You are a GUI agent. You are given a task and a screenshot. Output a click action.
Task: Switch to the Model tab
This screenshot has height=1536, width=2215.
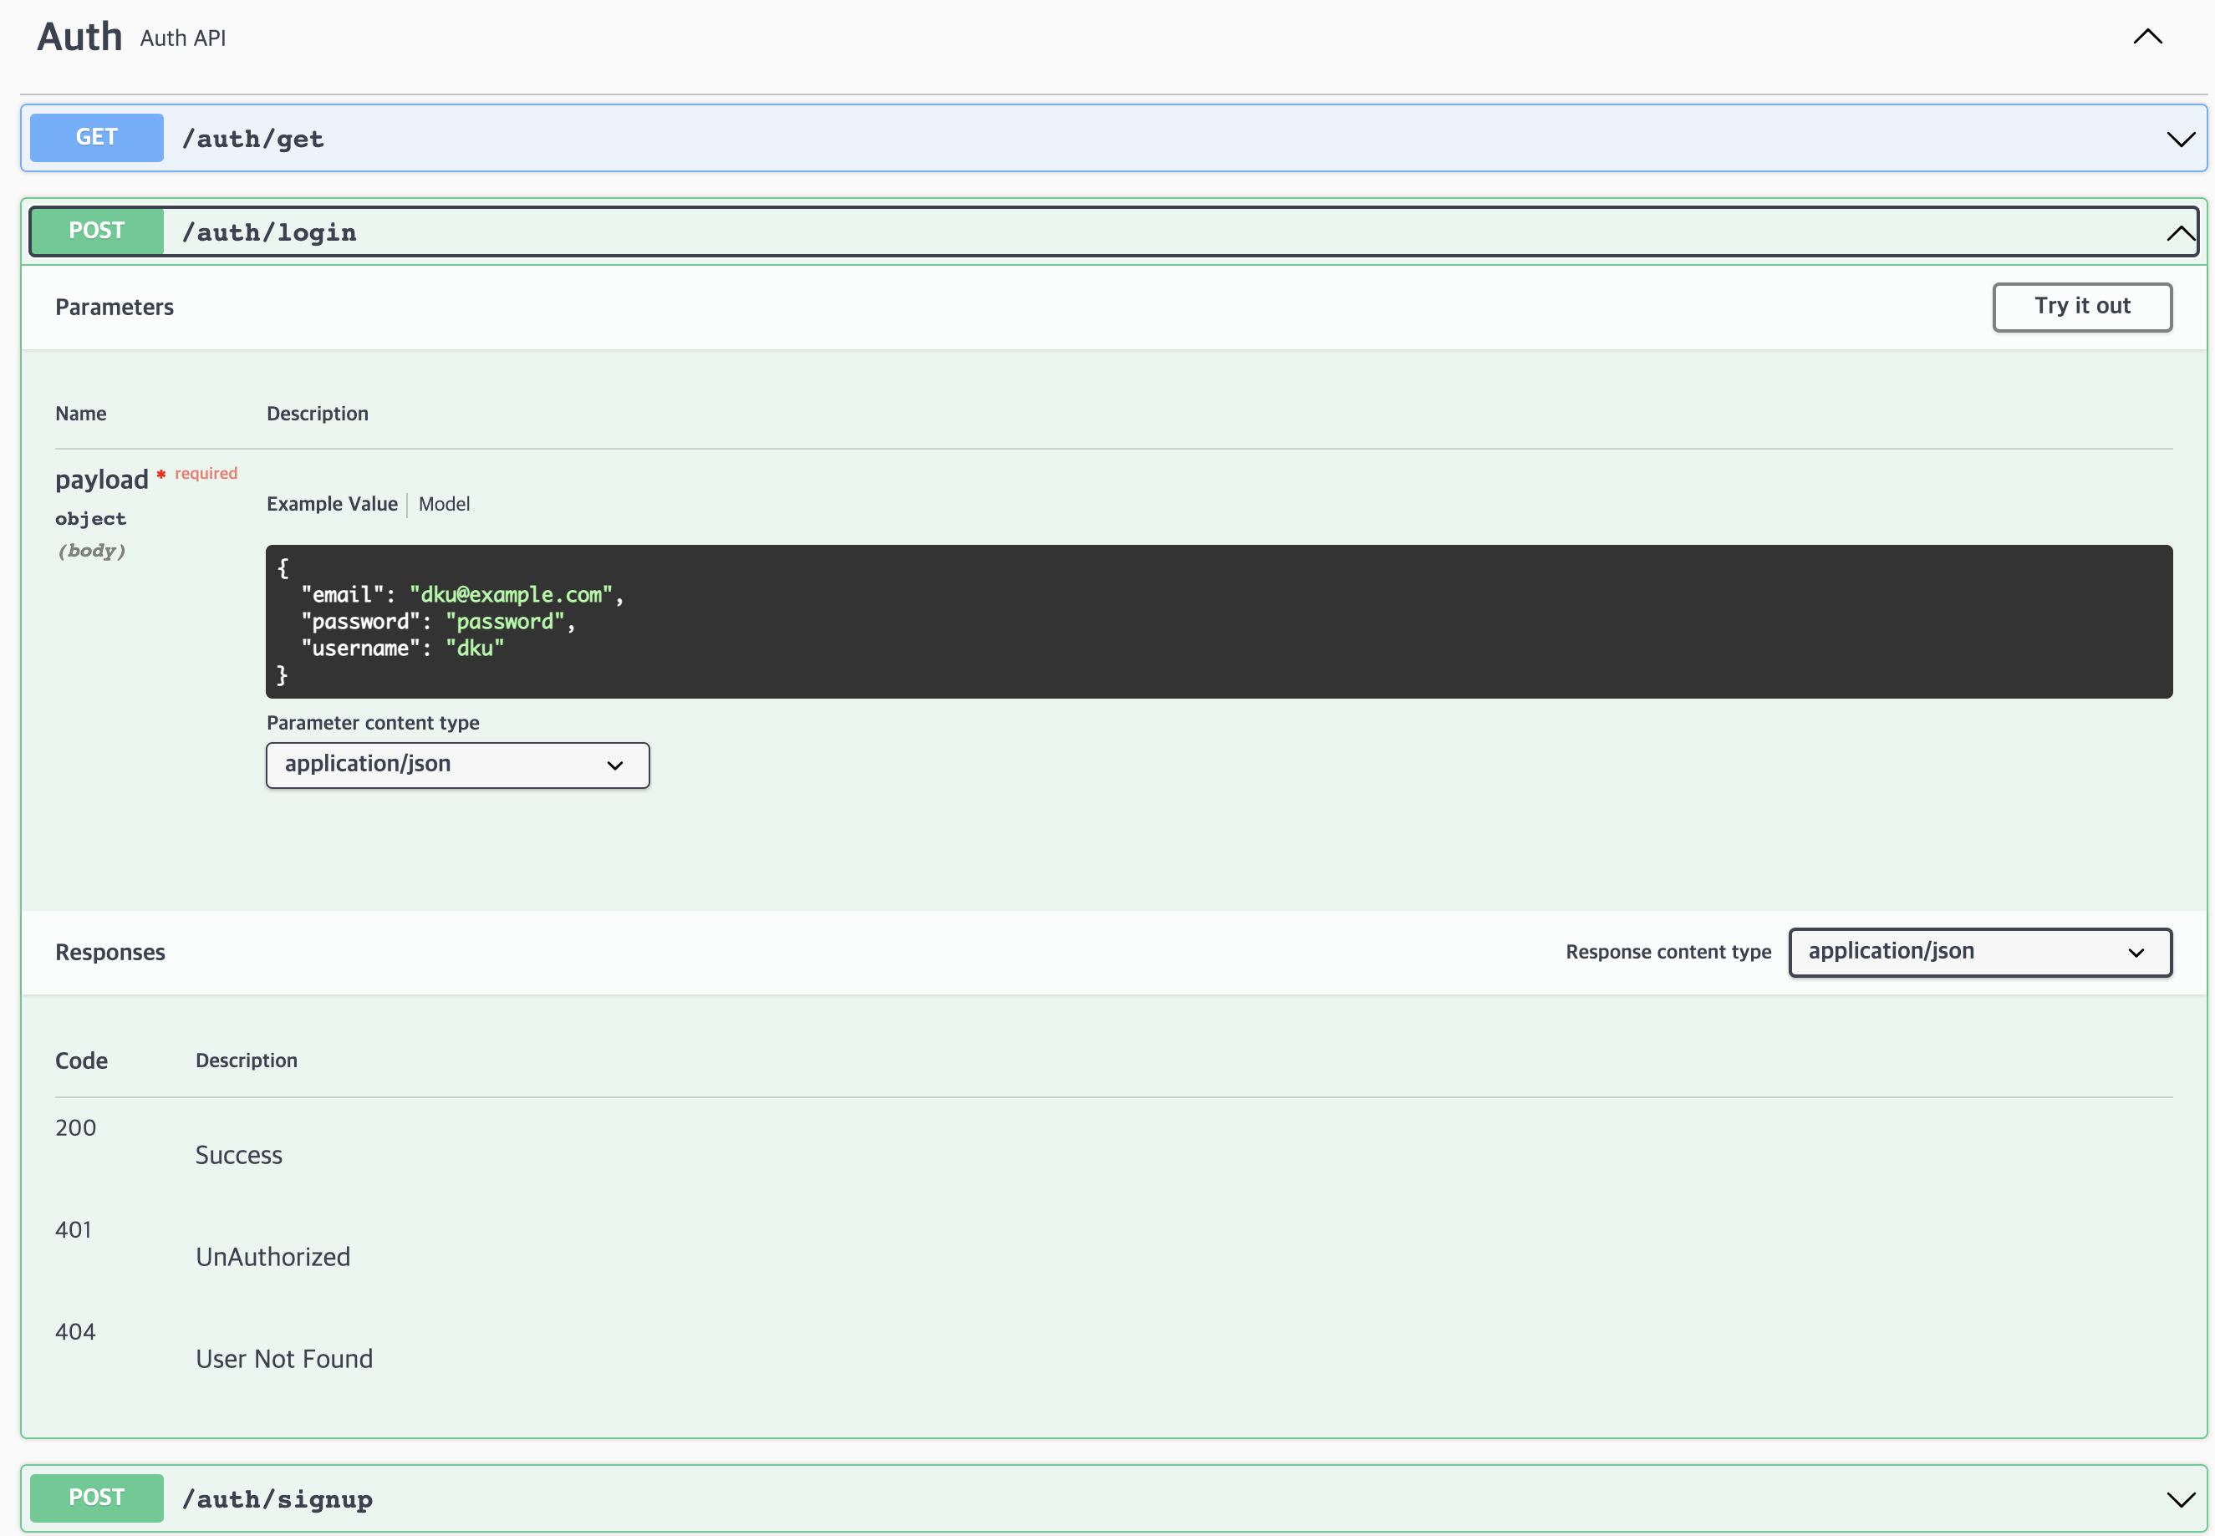(x=444, y=504)
